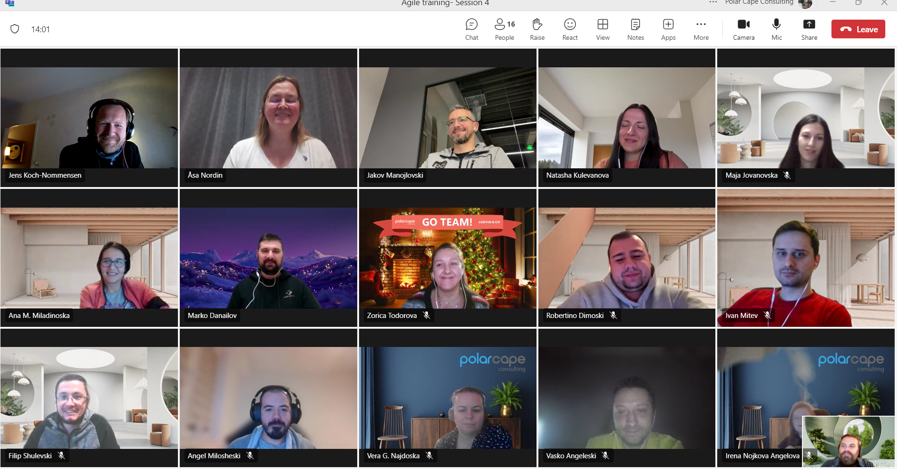Viewport: 897px width, 469px height.
Task: Toggle the Camera off
Action: pyautogui.click(x=743, y=29)
